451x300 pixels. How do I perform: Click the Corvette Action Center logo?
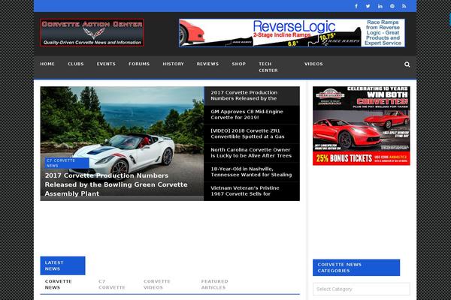click(x=92, y=32)
